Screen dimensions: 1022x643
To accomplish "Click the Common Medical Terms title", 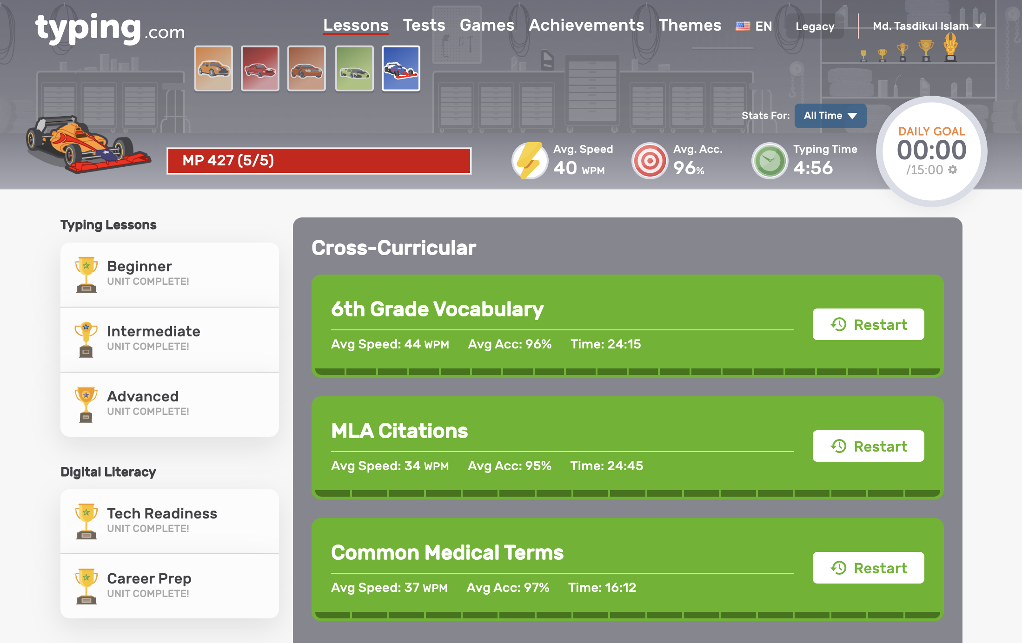I will [x=447, y=552].
